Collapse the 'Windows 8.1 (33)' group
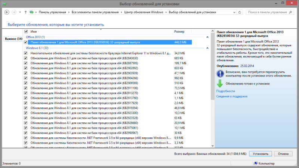Image resolution: width=299 pixels, height=168 pixels. click(x=207, y=48)
